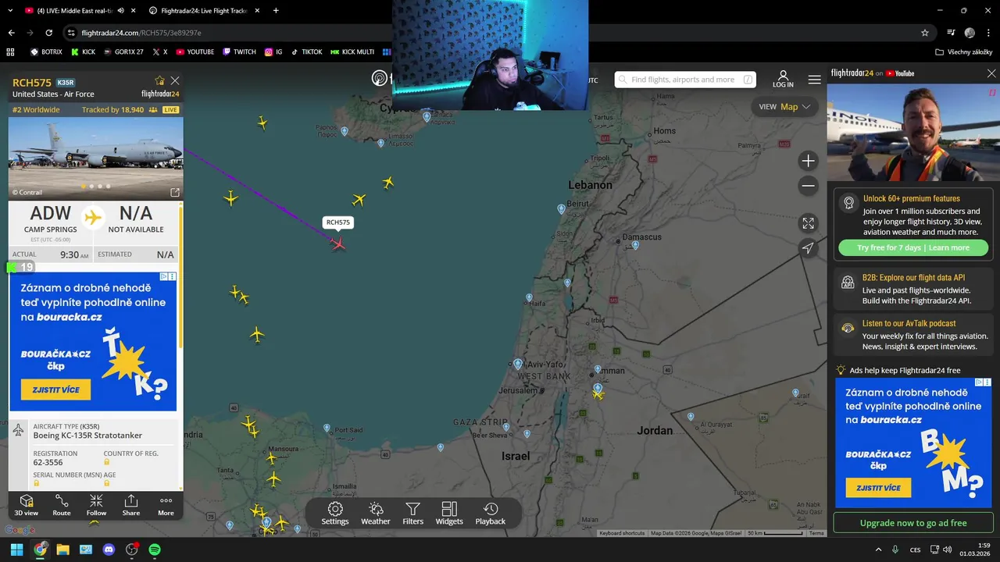Open File Explorer from taskbar
This screenshot has width=1000, height=562.
click(x=62, y=550)
